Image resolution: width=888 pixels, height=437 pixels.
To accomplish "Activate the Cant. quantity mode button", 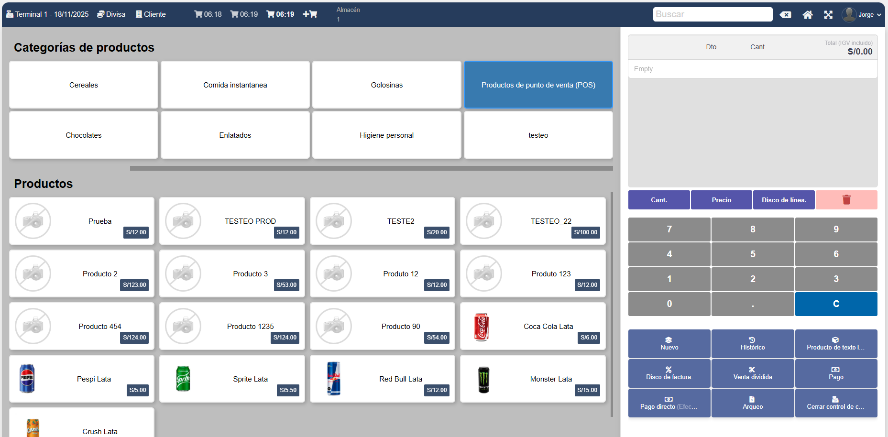I will coord(659,200).
